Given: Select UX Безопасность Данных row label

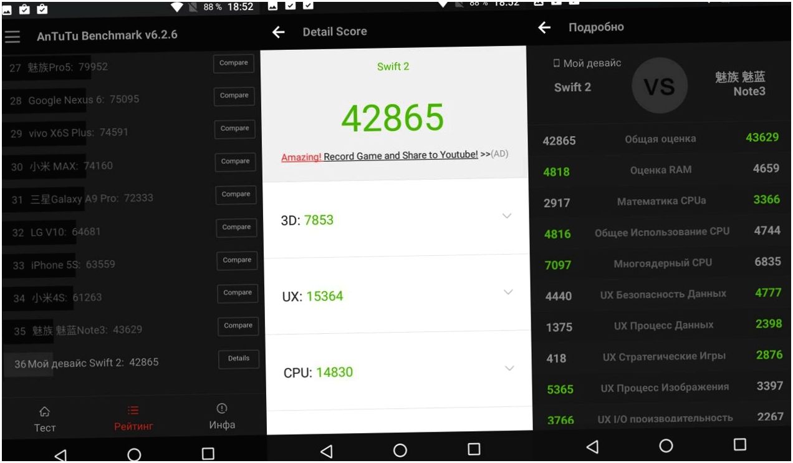Looking at the screenshot, I should pos(663,294).
